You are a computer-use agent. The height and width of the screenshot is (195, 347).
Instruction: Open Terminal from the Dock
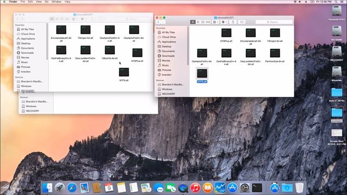[257, 188]
